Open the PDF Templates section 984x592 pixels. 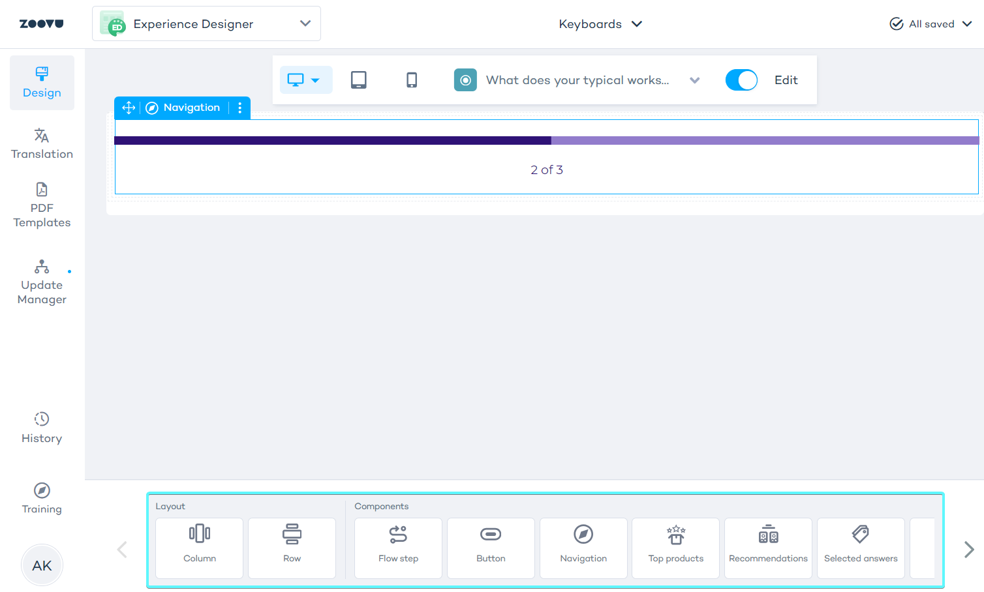pos(42,205)
